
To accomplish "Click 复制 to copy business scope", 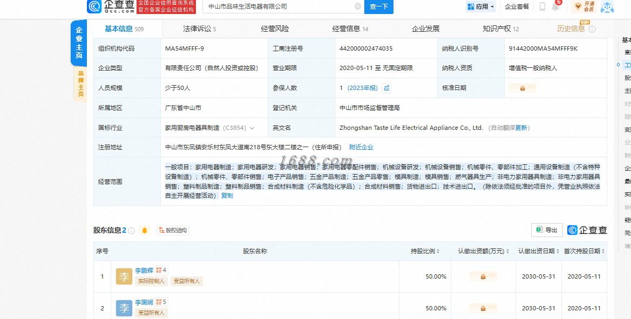I will click(x=227, y=196).
